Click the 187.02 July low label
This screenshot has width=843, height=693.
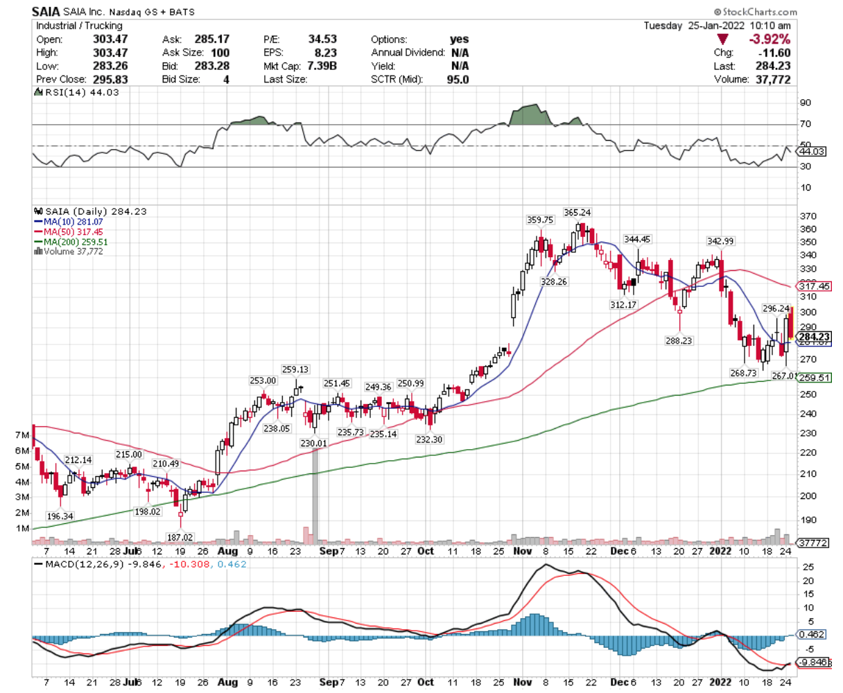[x=180, y=537]
